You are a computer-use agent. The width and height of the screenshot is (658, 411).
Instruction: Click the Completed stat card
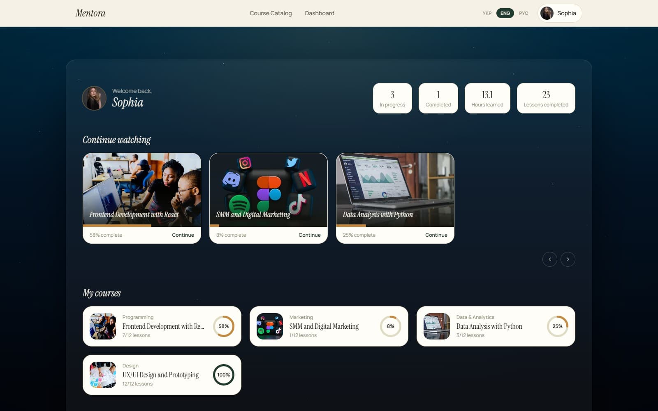click(438, 98)
